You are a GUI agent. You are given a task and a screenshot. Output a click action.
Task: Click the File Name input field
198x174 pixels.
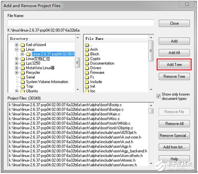point(81,23)
